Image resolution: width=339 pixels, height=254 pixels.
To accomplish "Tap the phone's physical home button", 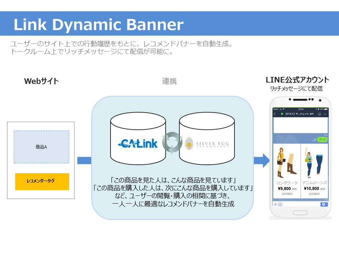I will pos(300,213).
